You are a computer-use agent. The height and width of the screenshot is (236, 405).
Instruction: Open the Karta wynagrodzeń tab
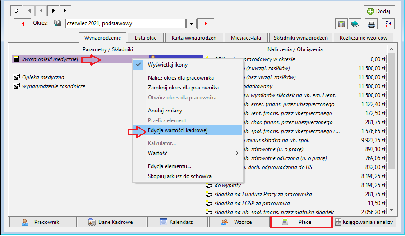coord(194,38)
